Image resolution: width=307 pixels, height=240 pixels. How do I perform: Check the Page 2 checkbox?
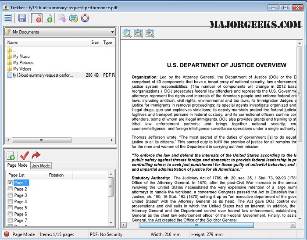[x=10, y=189]
